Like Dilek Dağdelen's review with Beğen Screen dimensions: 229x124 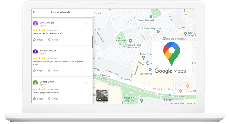pyautogui.click(x=38, y=40)
